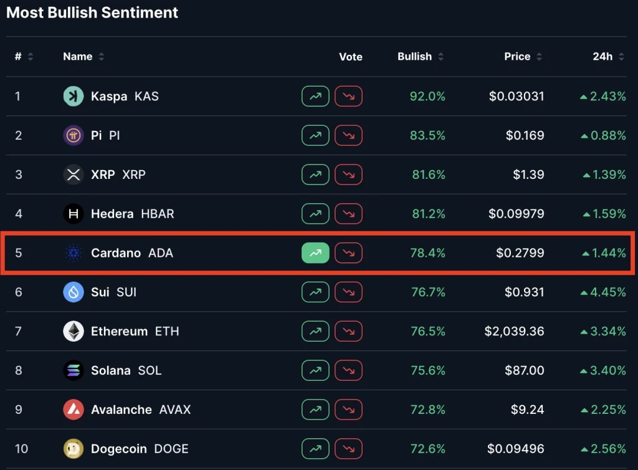The image size is (638, 470).
Task: Sort by the Name column header
Action: click(83, 57)
